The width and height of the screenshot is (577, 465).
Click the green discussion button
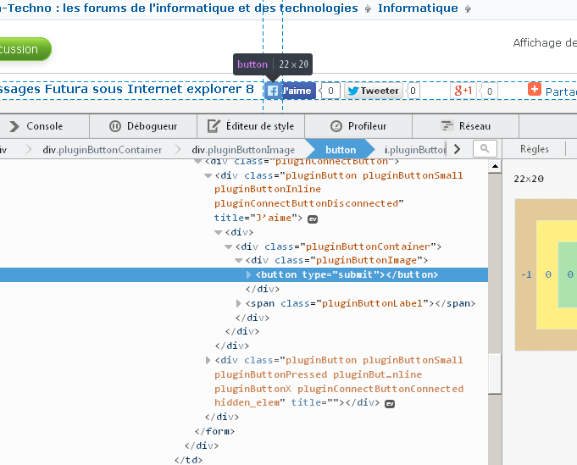25,49
